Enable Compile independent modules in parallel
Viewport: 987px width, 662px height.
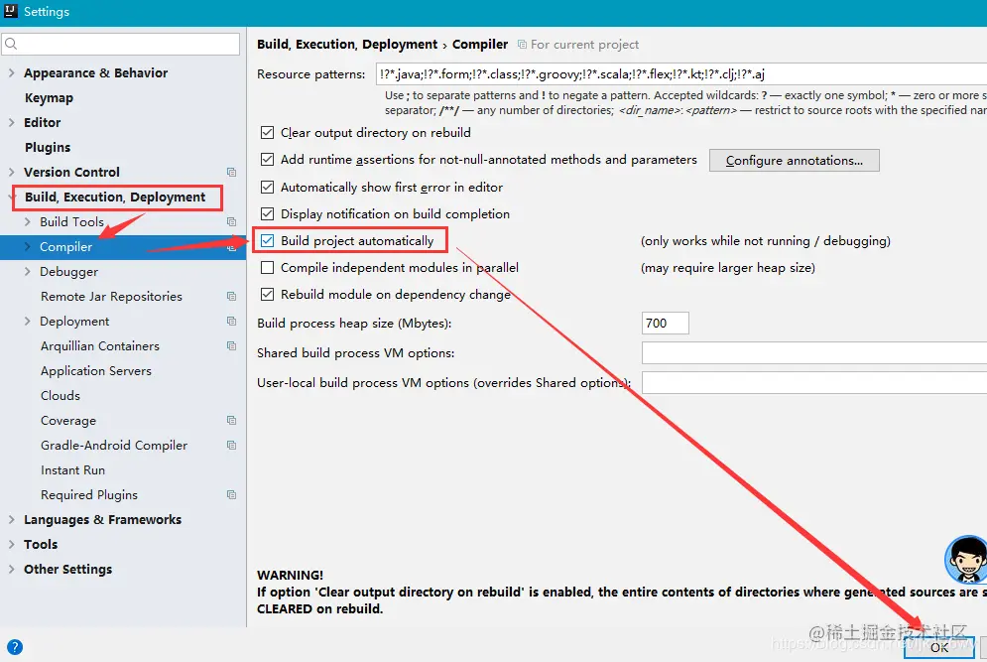click(268, 268)
